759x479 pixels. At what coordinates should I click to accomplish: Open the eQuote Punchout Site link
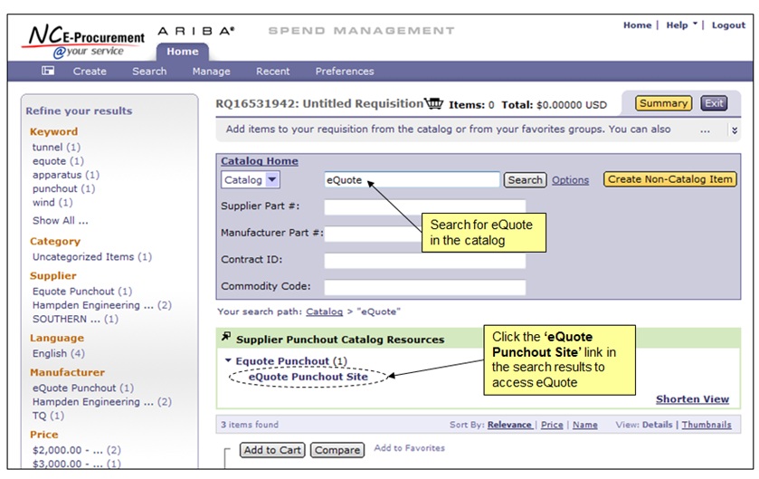308,377
